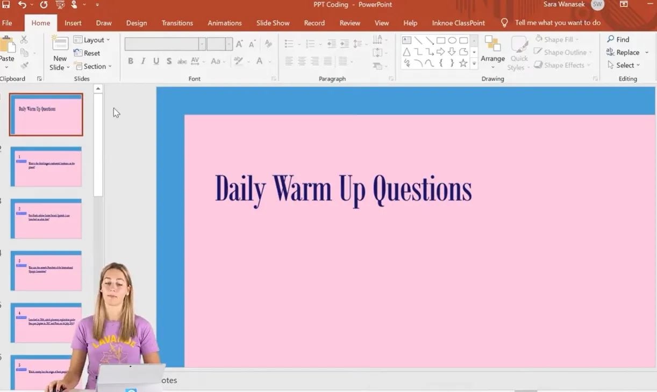The image size is (657, 392).
Task: Toggle Italic formatting
Action: click(x=143, y=61)
